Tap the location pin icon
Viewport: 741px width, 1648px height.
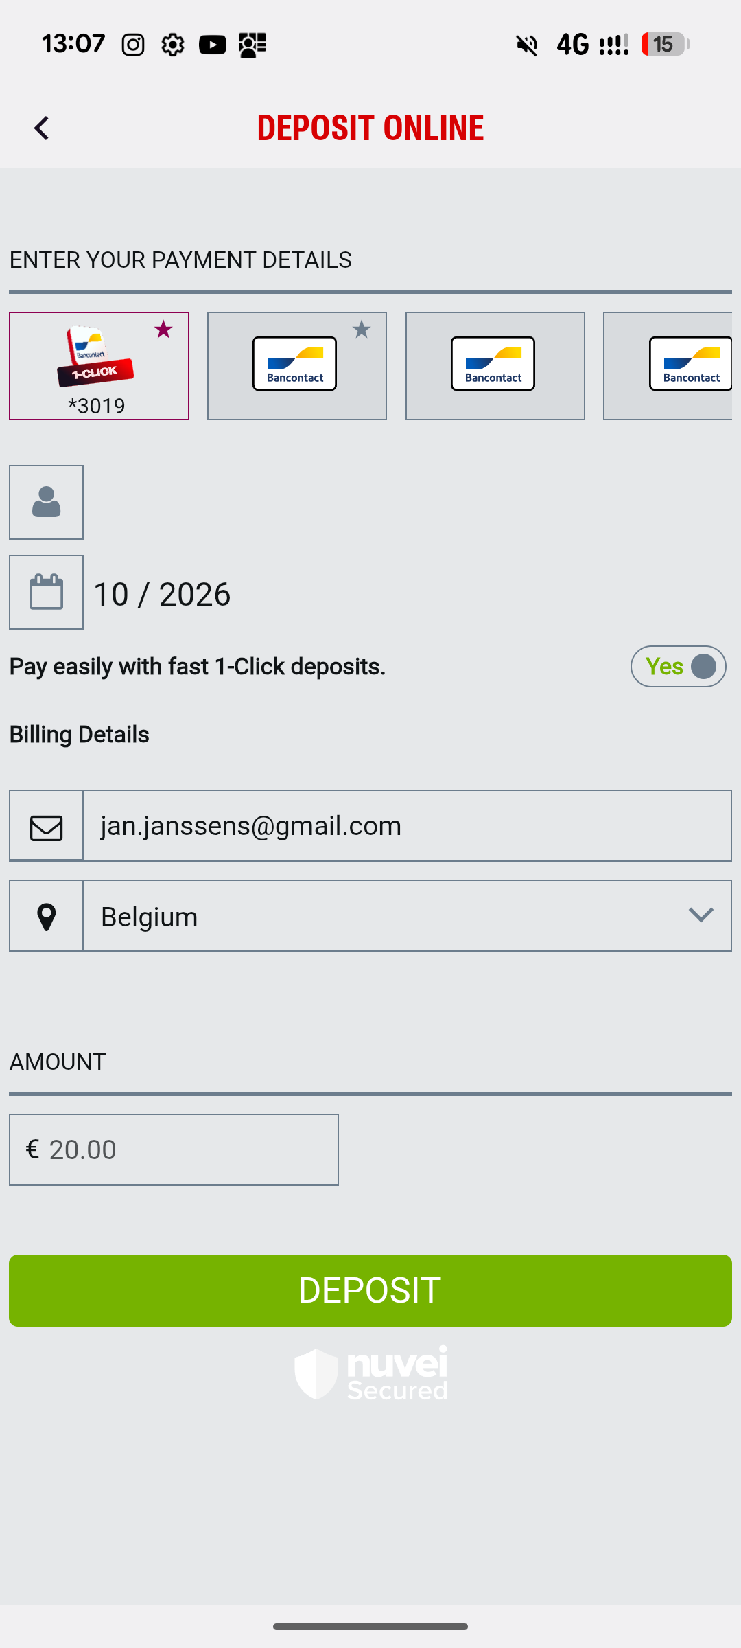[x=46, y=917]
